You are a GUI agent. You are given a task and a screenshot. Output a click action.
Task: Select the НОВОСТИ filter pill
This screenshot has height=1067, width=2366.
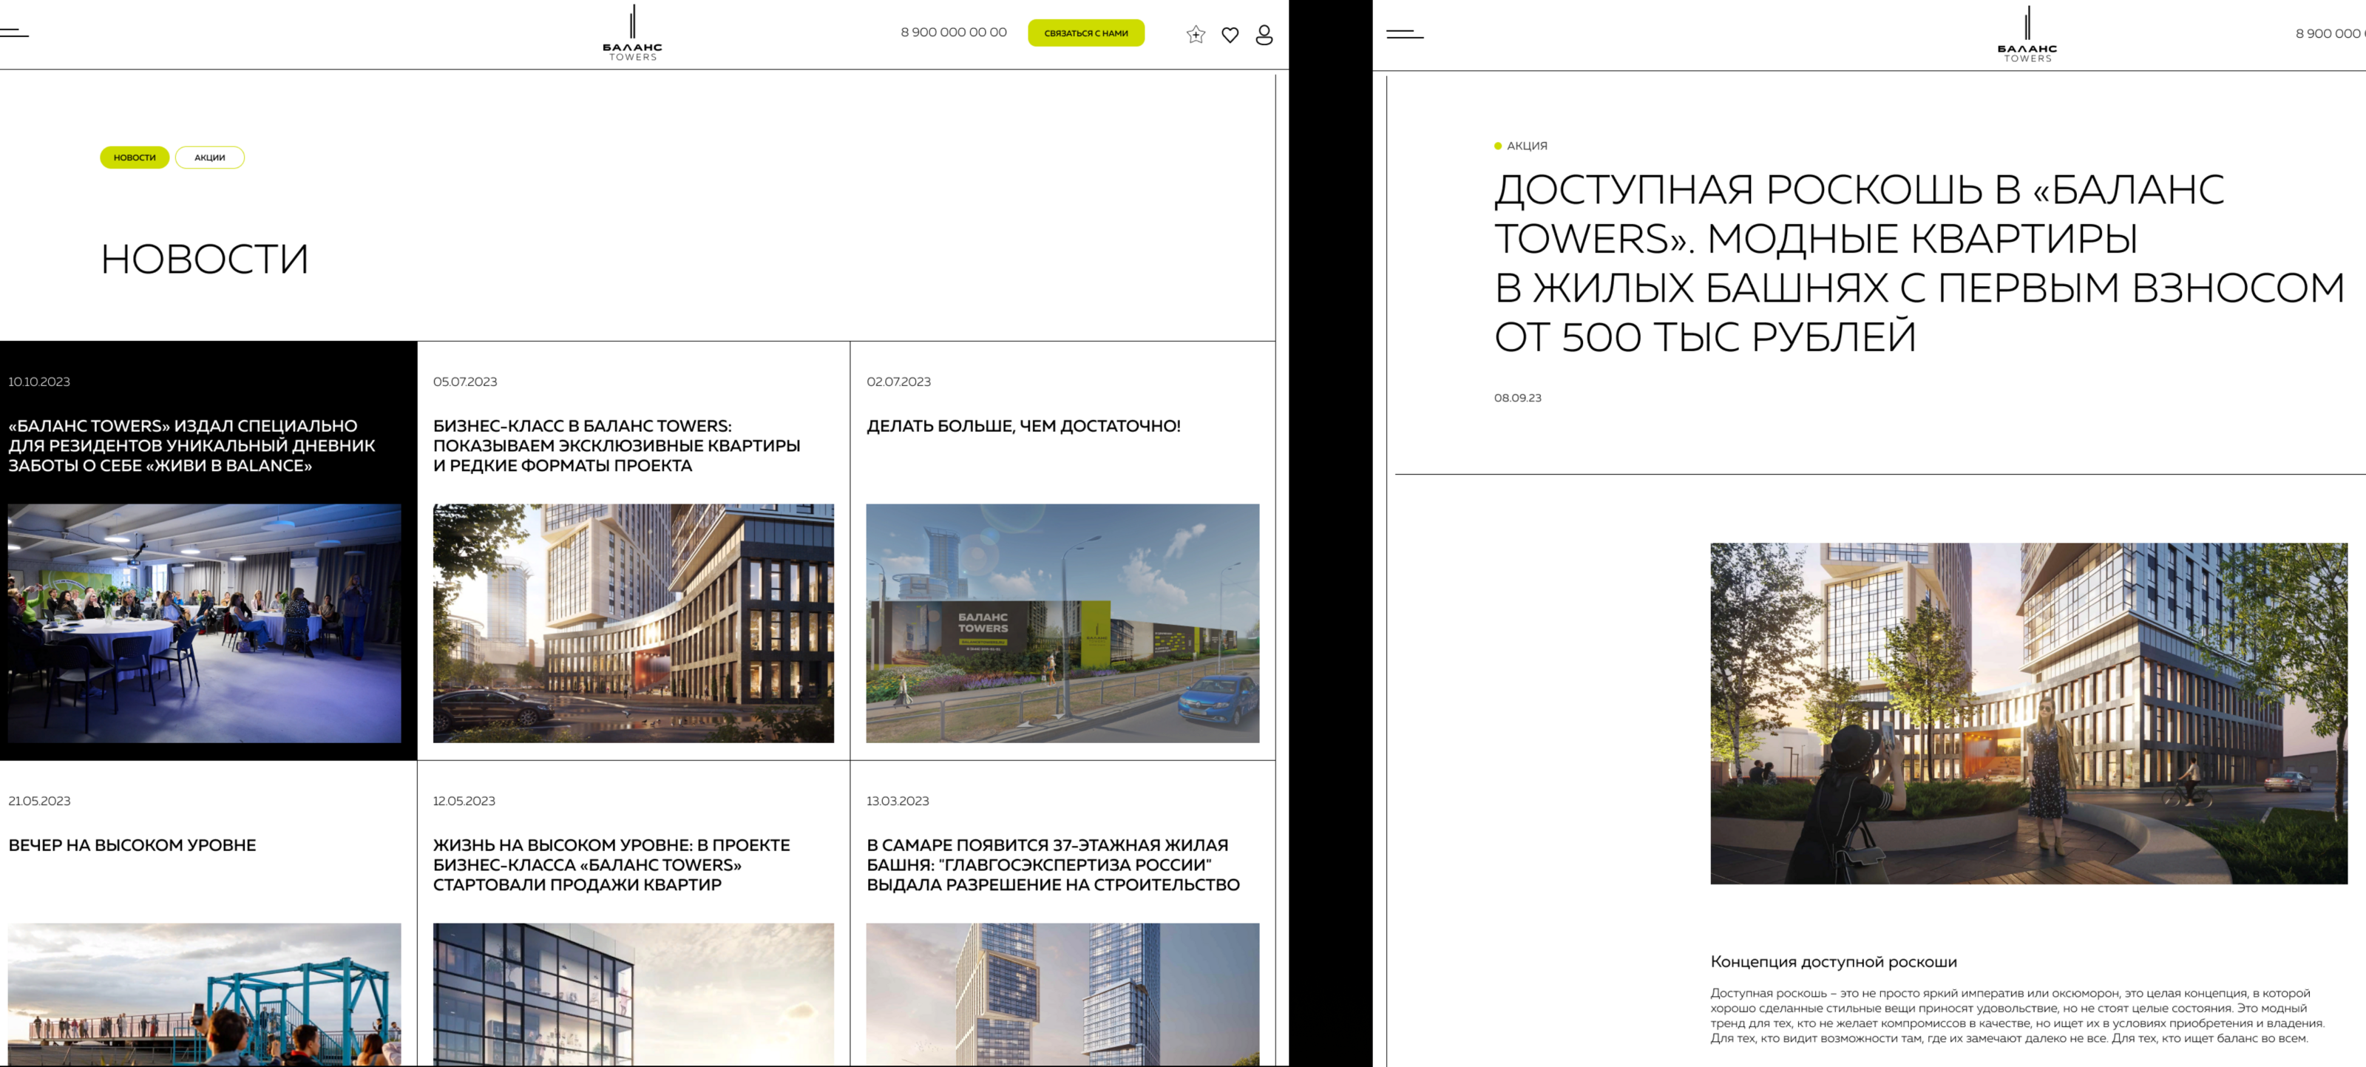point(134,157)
